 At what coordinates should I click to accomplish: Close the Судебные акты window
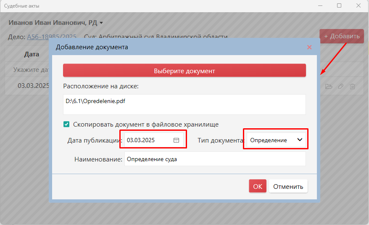point(358,6)
